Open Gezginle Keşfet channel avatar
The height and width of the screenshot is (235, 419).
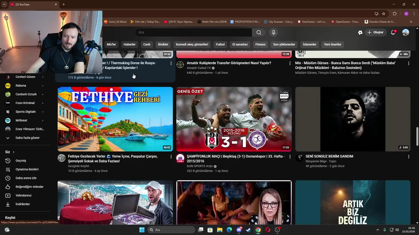point(62,158)
